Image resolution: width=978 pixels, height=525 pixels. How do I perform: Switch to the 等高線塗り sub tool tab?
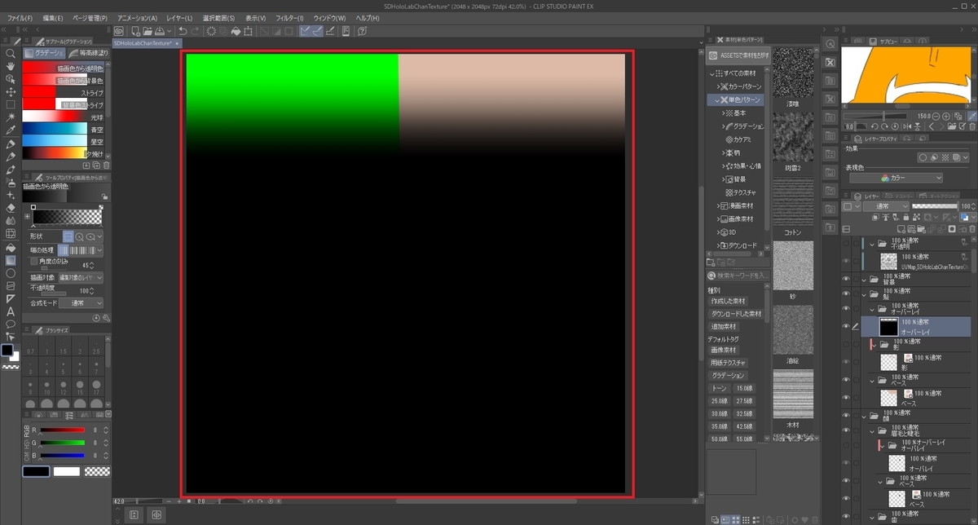[90, 53]
